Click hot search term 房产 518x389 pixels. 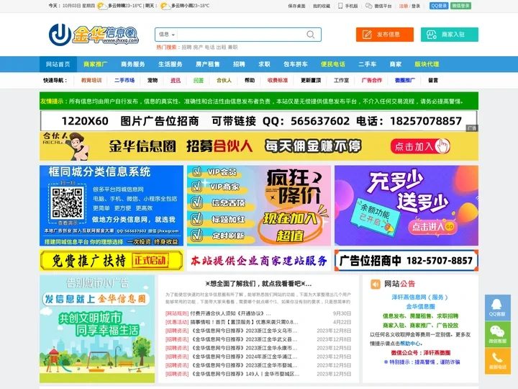[198, 48]
